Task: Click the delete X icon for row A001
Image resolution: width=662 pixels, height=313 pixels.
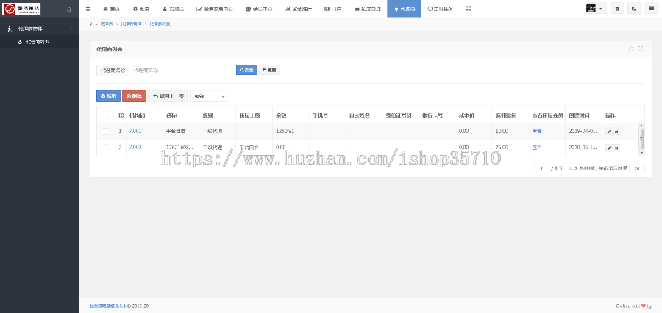Action: [x=616, y=132]
